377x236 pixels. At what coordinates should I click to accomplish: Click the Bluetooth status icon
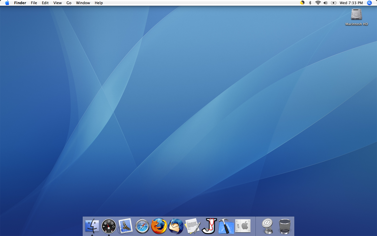(x=311, y=3)
